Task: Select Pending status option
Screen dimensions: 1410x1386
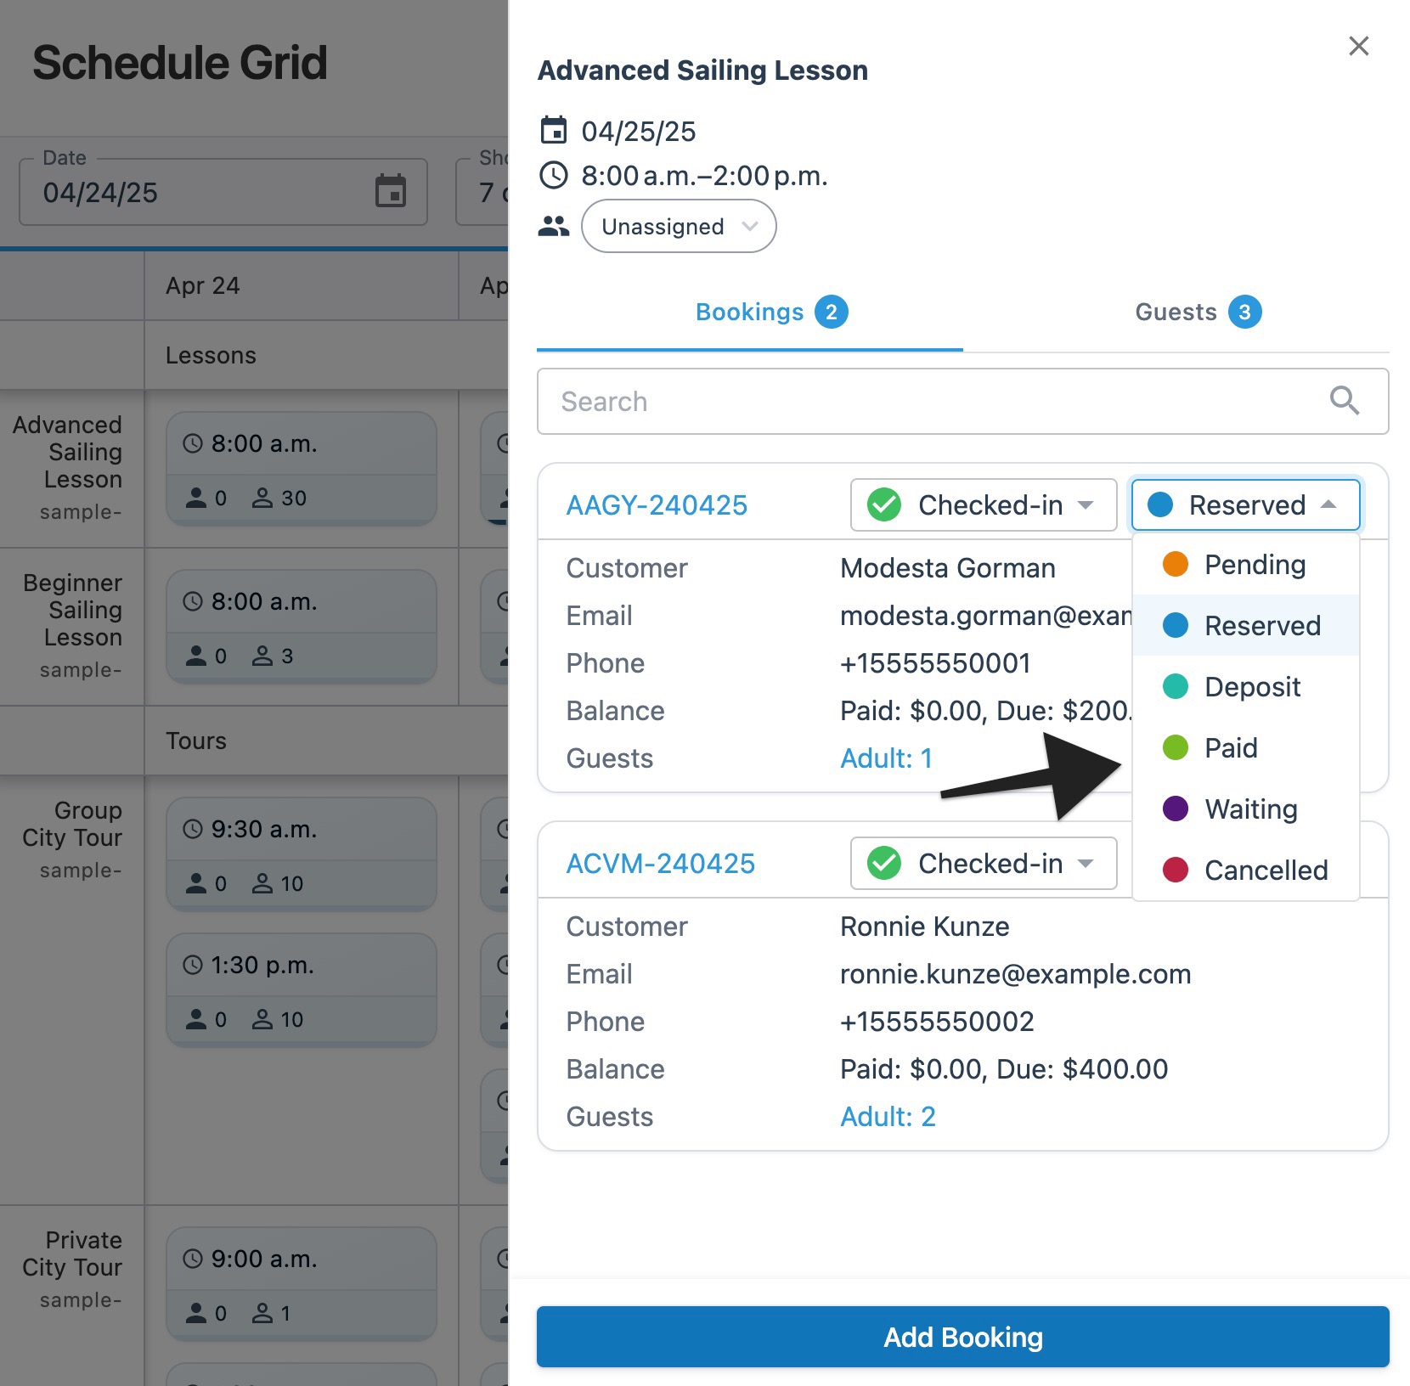Action: pos(1246,565)
